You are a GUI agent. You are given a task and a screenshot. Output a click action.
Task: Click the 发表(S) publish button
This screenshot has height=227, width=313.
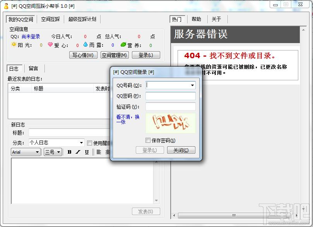tap(146, 211)
